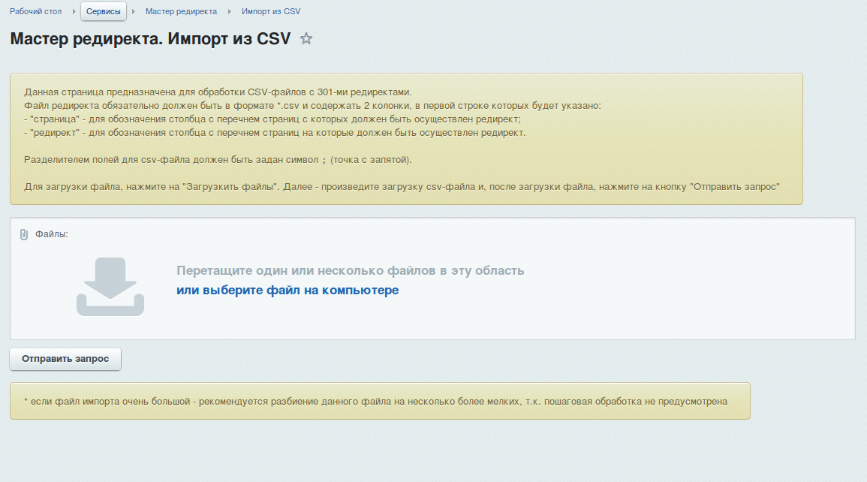The width and height of the screenshot is (867, 482).
Task: Go to Рабочий стол breadcrumb
Action: pos(35,12)
